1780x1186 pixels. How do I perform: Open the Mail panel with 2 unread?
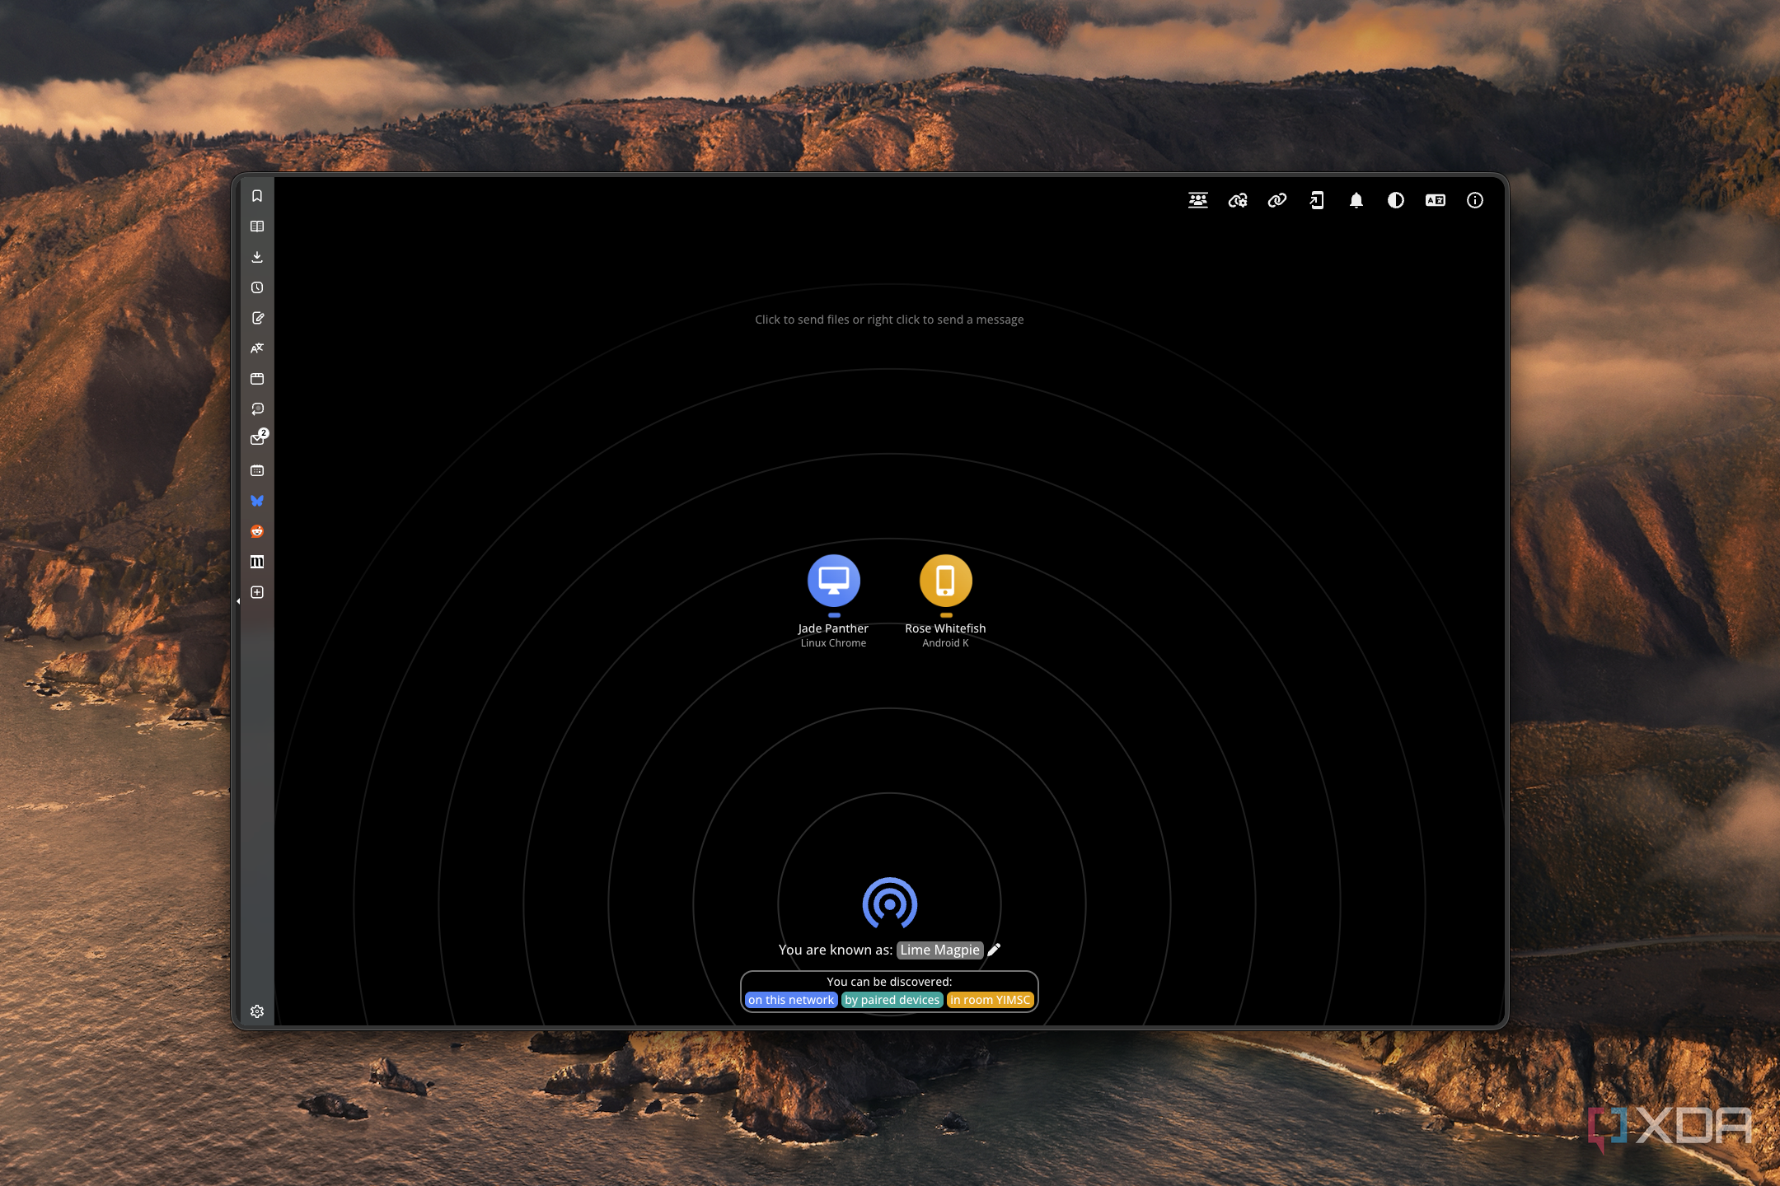click(x=258, y=439)
